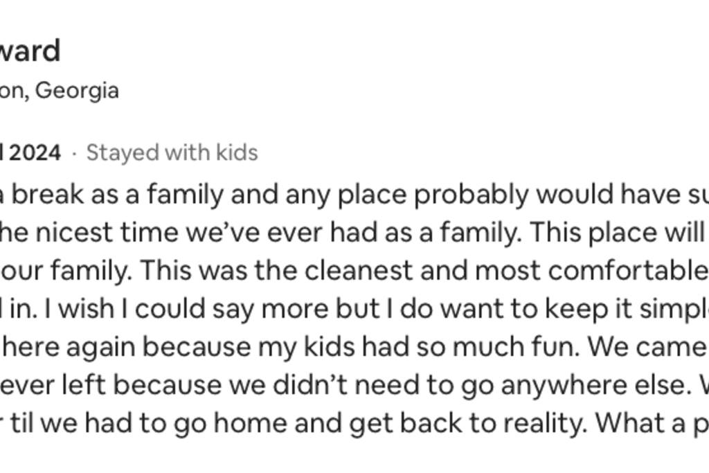This screenshot has width=709, height=473.
Task: Click the "Stayed with kids" label
Action: 172,152
